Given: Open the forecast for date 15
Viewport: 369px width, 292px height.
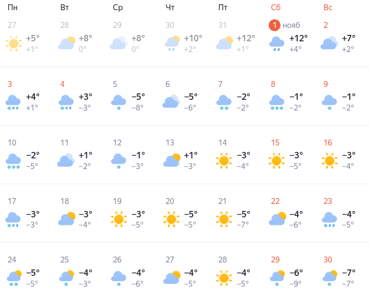Looking at the screenshot, I should [x=275, y=143].
